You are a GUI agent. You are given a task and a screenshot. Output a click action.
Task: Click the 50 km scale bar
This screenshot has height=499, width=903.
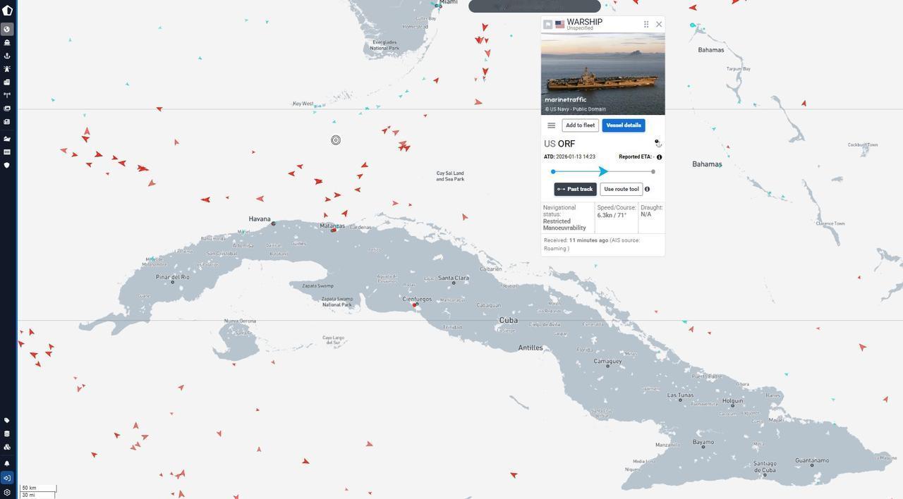click(38, 488)
